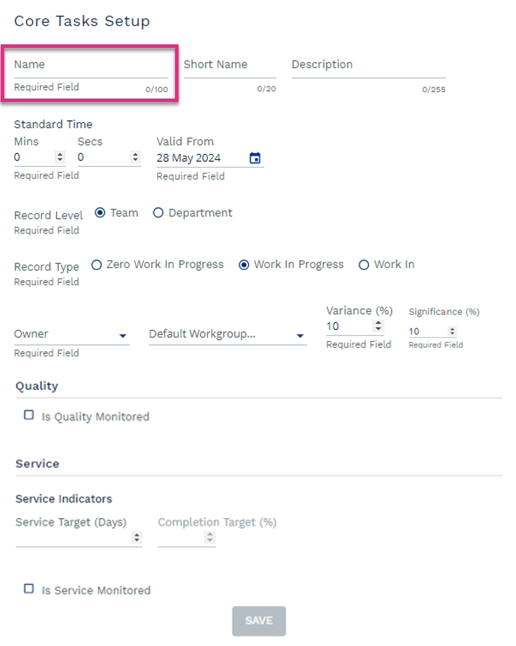Screen dimensions: 516x646
Task: Click the Secs stepper arrows
Action: coord(136,157)
